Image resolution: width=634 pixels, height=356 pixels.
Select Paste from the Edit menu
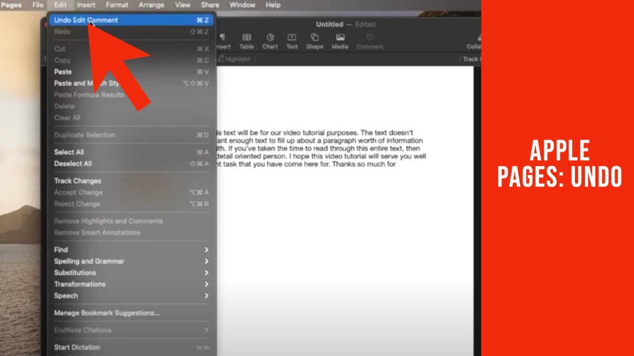click(131, 72)
